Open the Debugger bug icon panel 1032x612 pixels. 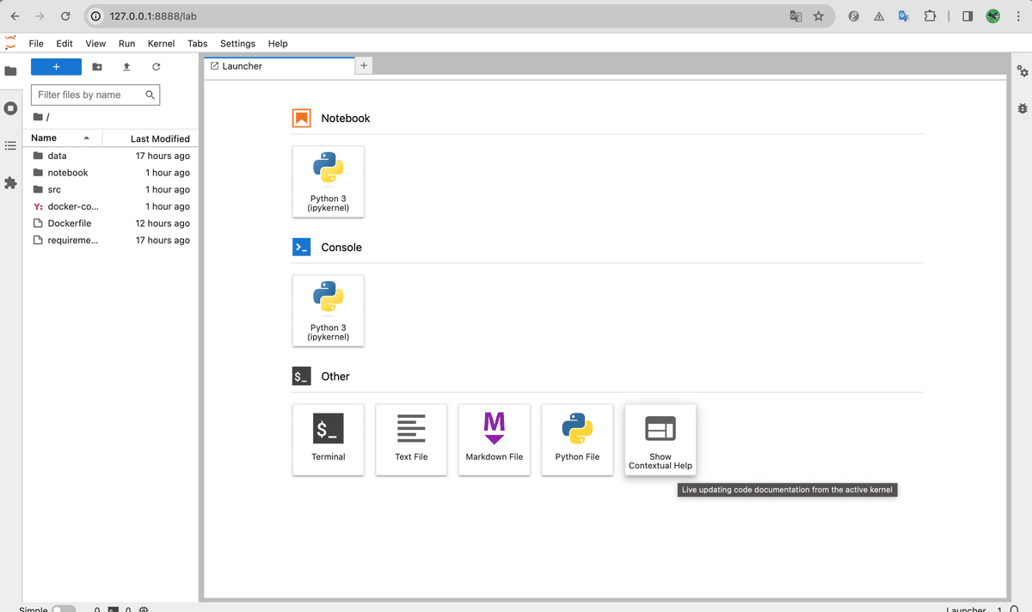(1022, 108)
